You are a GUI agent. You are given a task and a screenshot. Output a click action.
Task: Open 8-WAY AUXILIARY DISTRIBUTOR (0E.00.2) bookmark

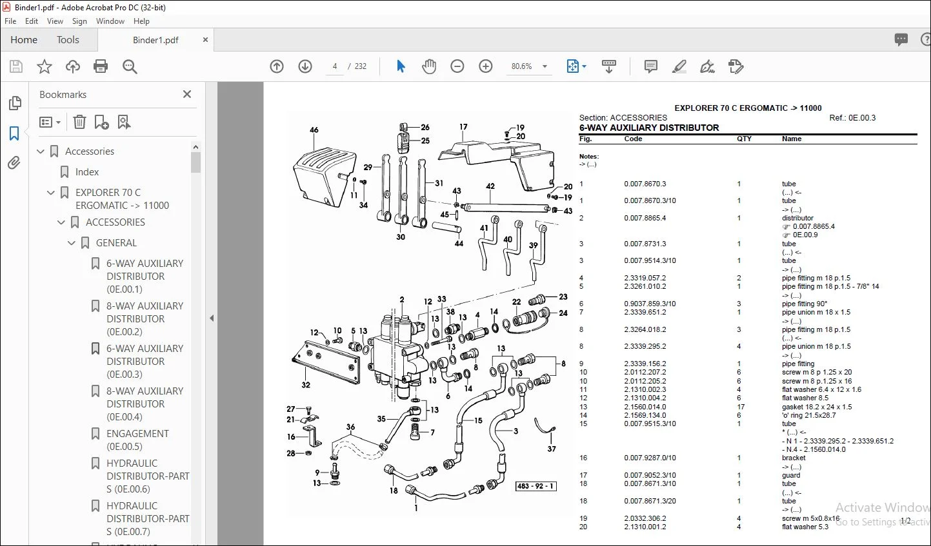pyautogui.click(x=145, y=319)
